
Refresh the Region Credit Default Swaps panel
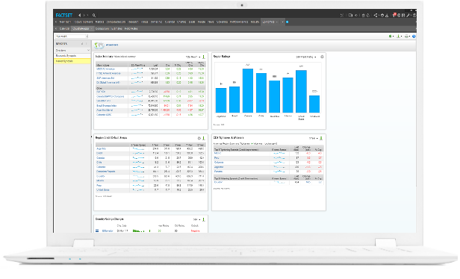pos(199,138)
